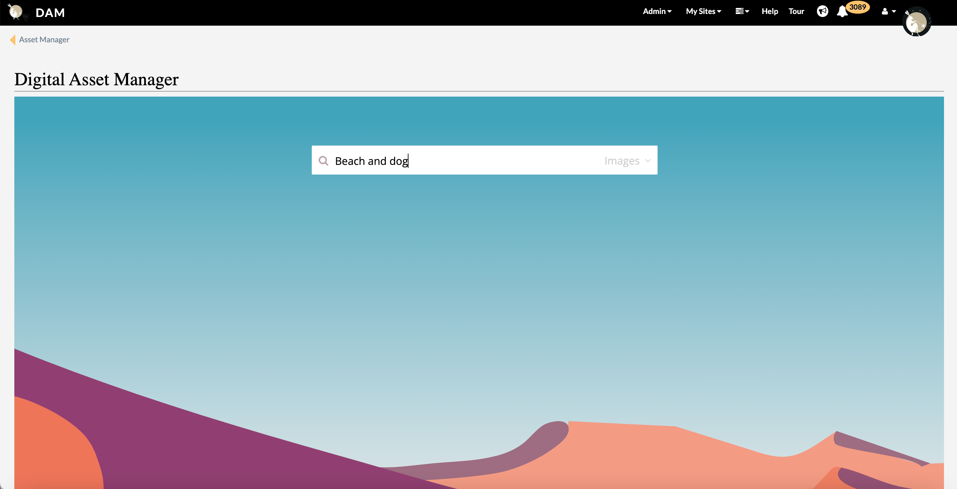Click the round profile avatar picture

pos(917,22)
